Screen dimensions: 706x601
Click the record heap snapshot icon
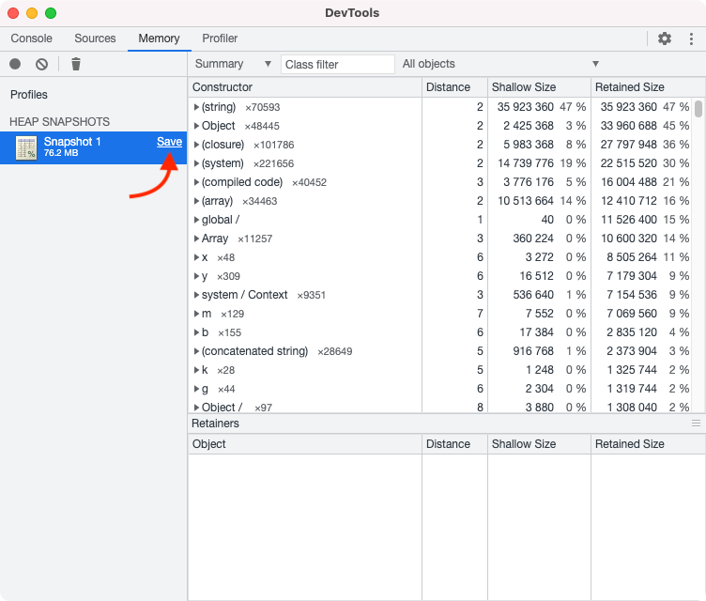15,64
